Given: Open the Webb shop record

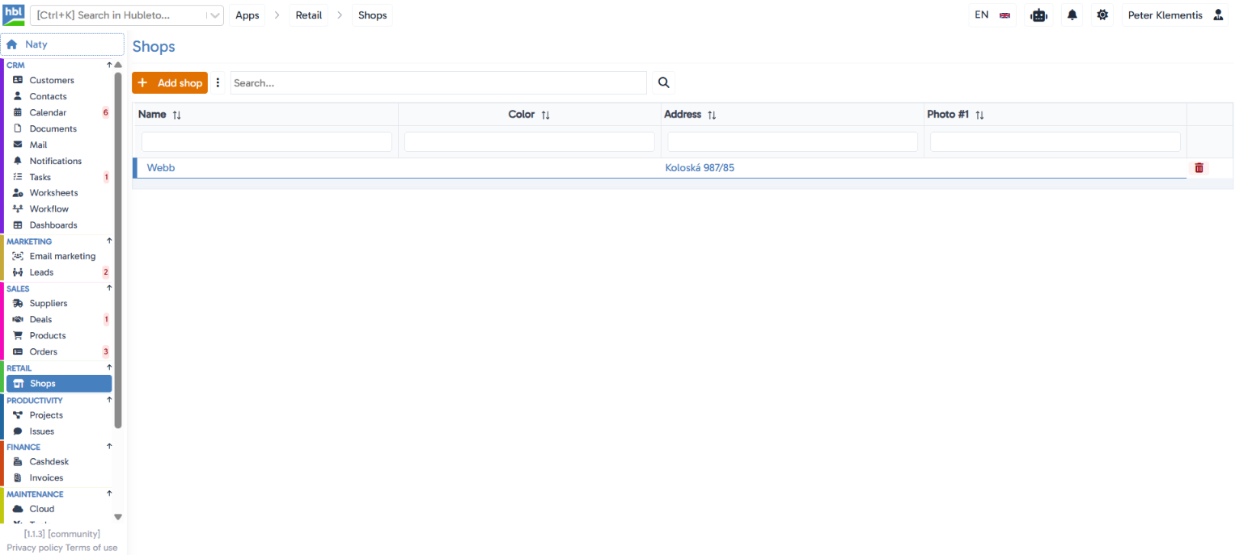Looking at the screenshot, I should tap(161, 168).
